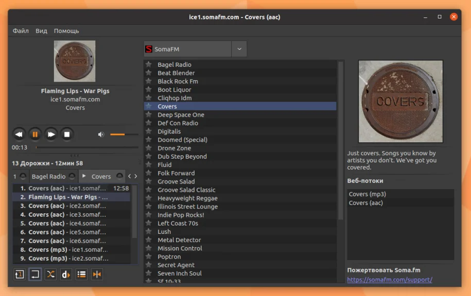
Task: Select the Covers (mp3) web stream
Action: 368,194
